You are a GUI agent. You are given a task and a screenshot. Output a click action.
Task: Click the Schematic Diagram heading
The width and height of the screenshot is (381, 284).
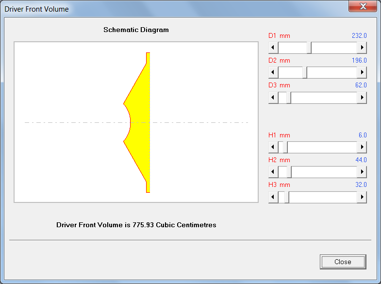[136, 30]
